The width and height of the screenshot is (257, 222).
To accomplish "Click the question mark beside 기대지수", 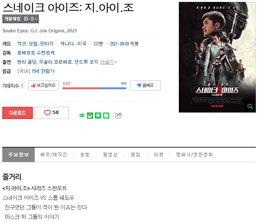I will [x=22, y=86].
